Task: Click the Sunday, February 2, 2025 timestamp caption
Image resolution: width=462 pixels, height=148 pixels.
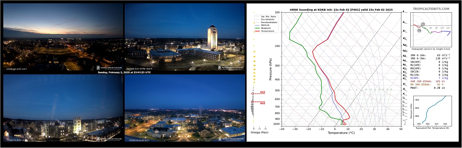Action: (x=124, y=73)
